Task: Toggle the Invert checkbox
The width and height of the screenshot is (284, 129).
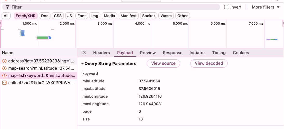Action: click(x=226, y=7)
